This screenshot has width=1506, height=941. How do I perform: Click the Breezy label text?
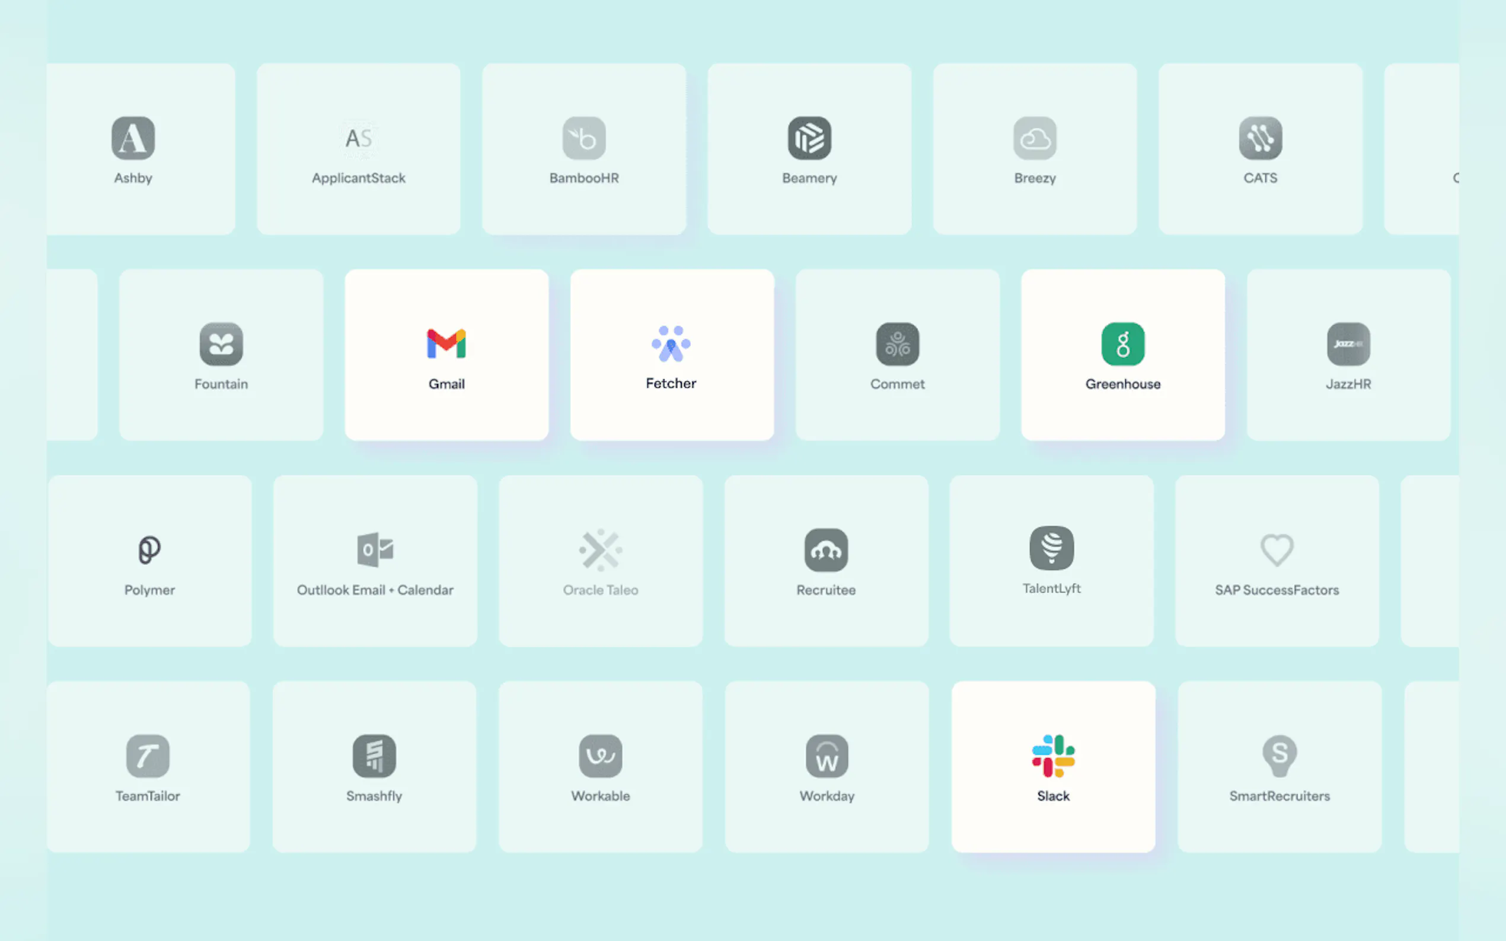coord(1035,178)
